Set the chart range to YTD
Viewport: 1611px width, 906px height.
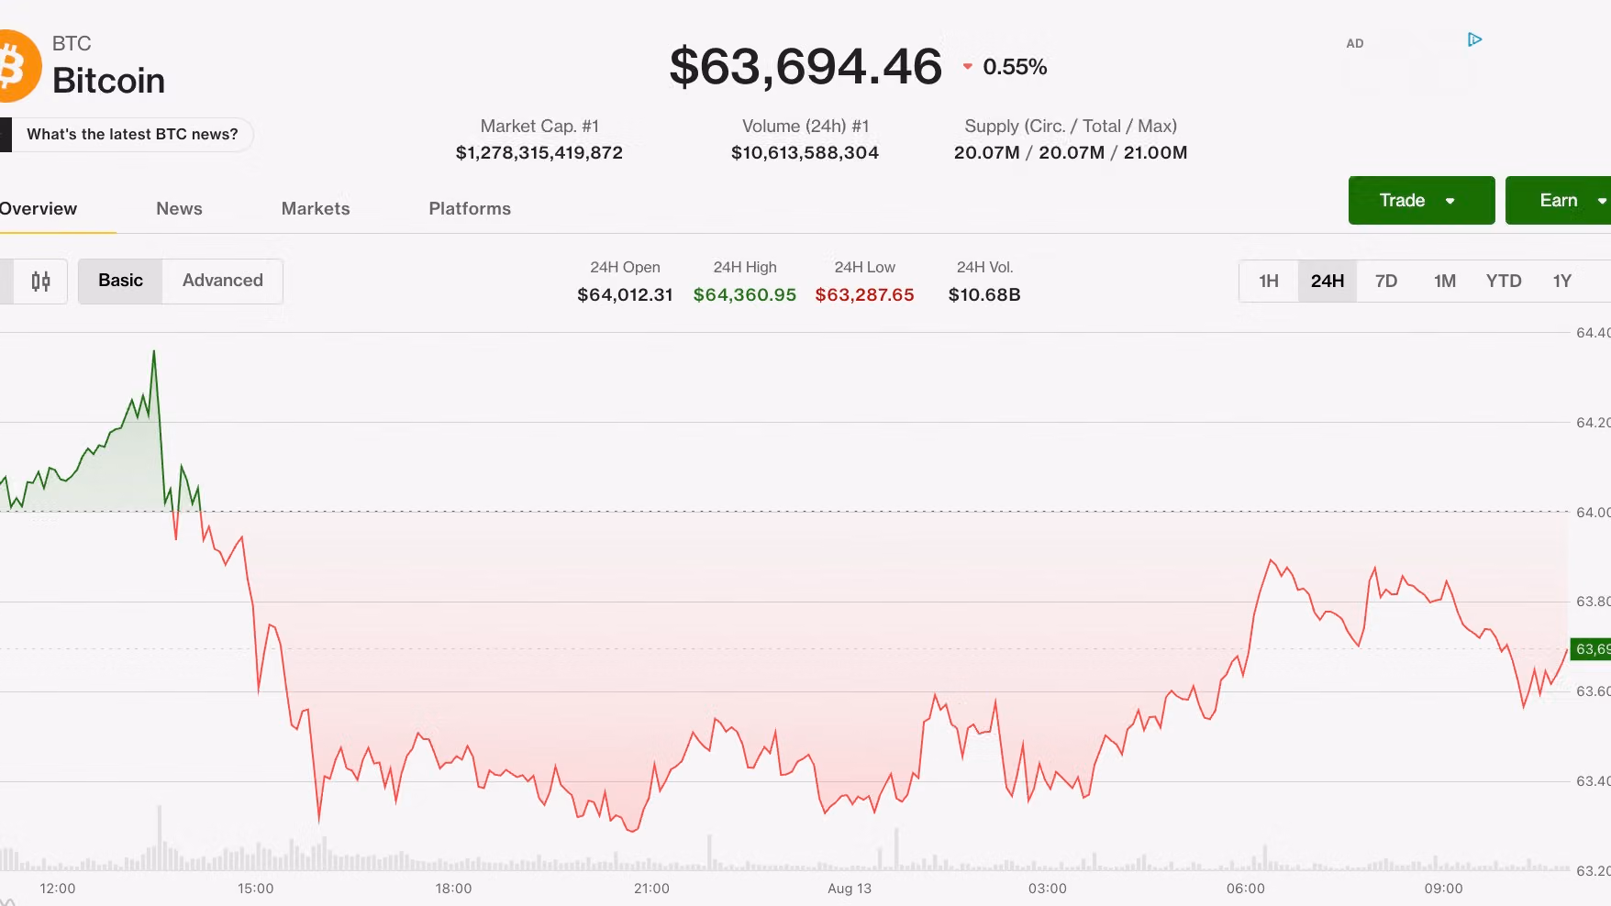click(x=1504, y=281)
